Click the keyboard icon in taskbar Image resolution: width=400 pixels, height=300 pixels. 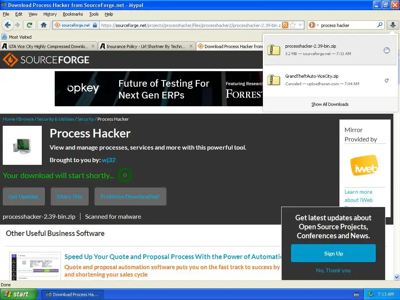pyautogui.click(x=356, y=295)
